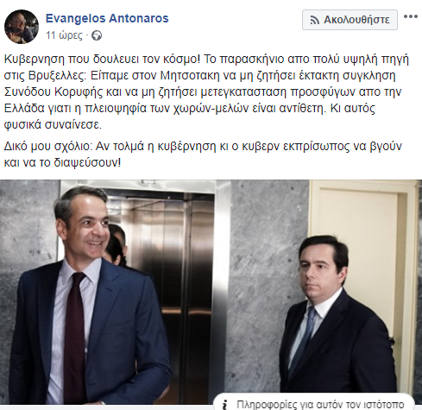Viewport: 422px width, 410px height.
Task: Open the post's '11 ώρες' timestamp
Action: (x=64, y=35)
